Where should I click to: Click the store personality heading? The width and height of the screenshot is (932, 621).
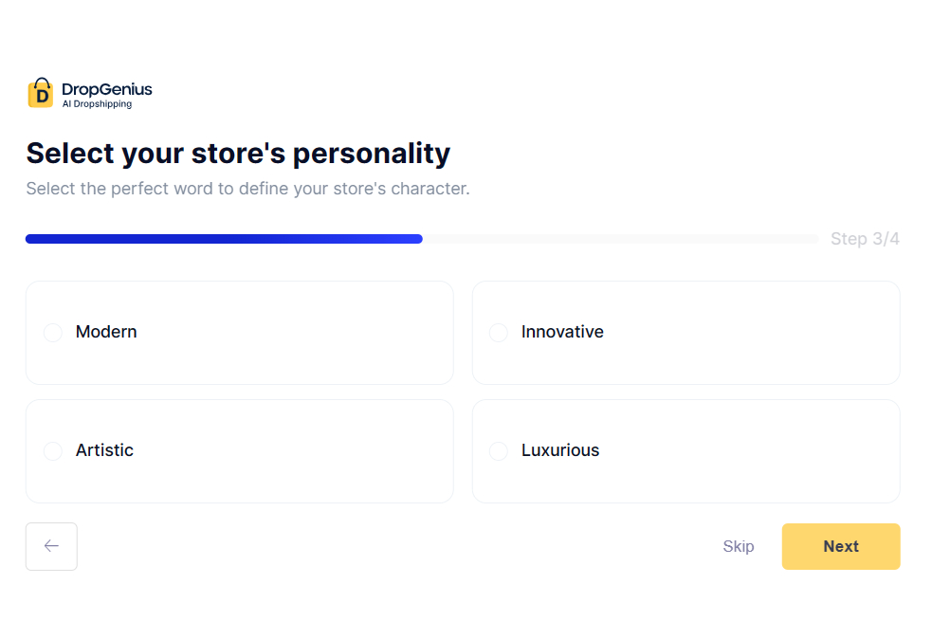tap(238, 153)
